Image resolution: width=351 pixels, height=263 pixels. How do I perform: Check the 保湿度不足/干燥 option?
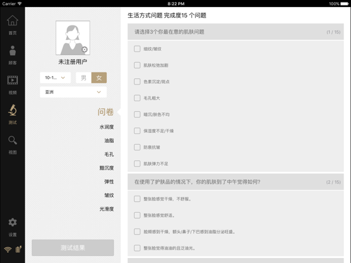[137, 131]
